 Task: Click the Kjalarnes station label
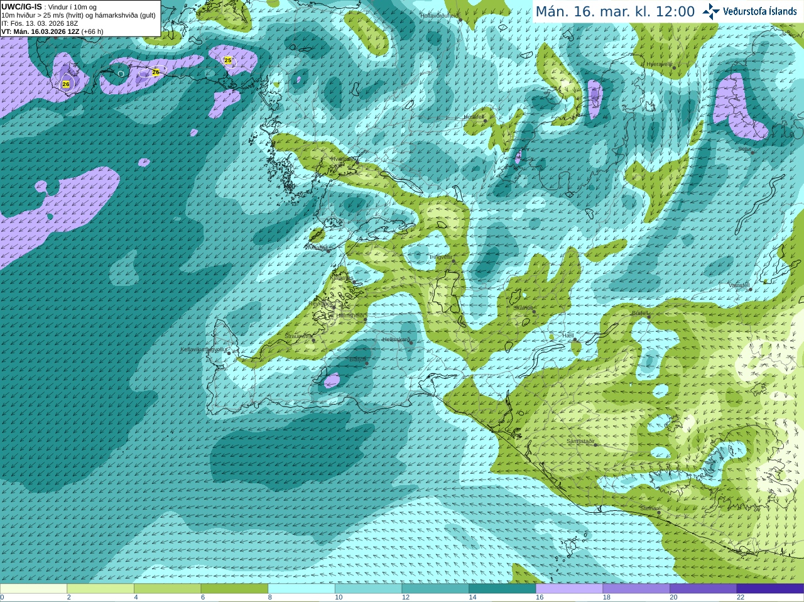pyautogui.click(x=342, y=277)
